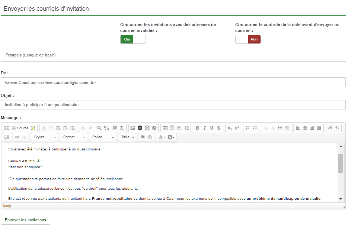Image resolution: width=348 pixels, height=231 pixels.
Task: Select the Français (Langue de base) tab
Action: [31, 55]
